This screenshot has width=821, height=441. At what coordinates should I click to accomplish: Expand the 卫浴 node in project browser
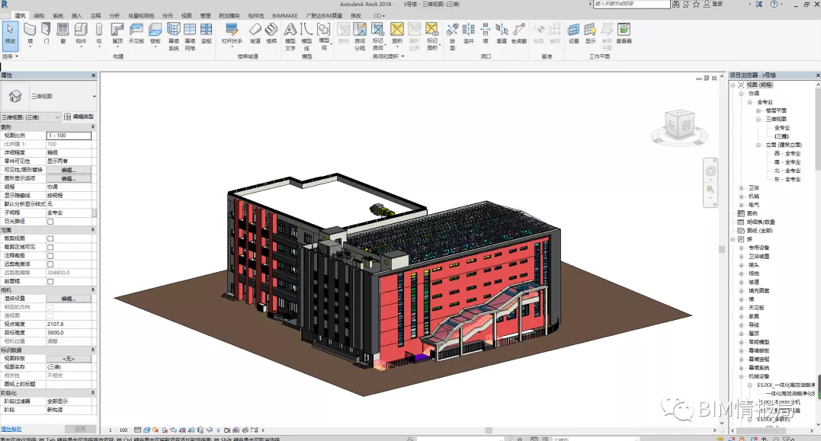[741, 187]
